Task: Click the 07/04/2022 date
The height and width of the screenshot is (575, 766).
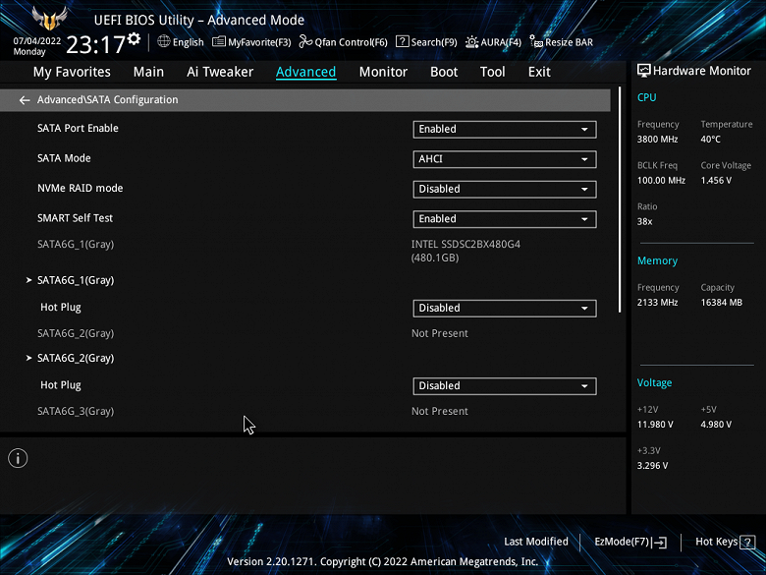Action: (x=37, y=41)
